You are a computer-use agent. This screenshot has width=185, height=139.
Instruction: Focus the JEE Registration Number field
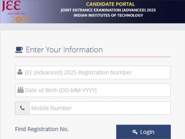coord(93,72)
